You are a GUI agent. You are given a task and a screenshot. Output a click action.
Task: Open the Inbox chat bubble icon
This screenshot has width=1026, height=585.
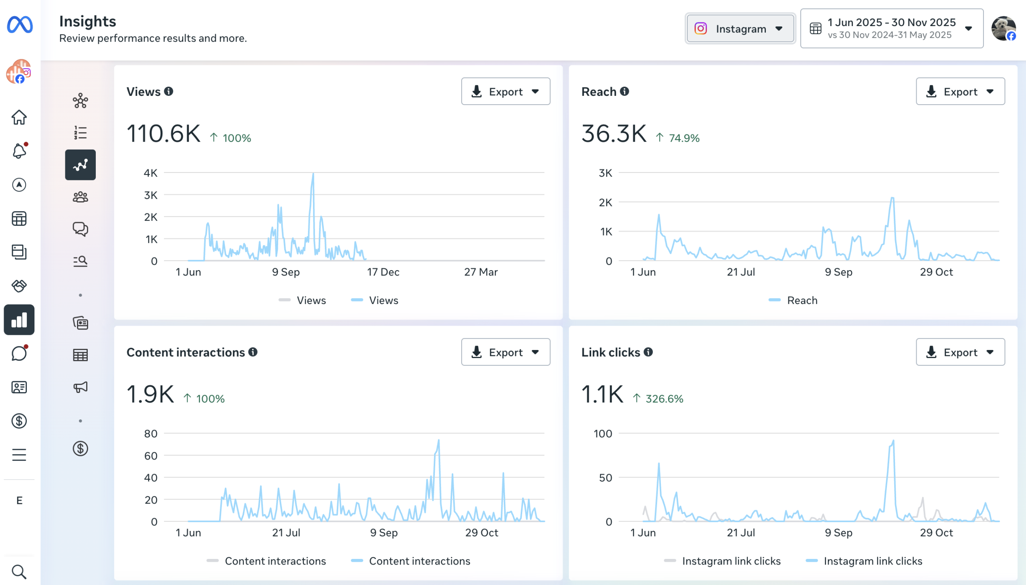tap(19, 354)
